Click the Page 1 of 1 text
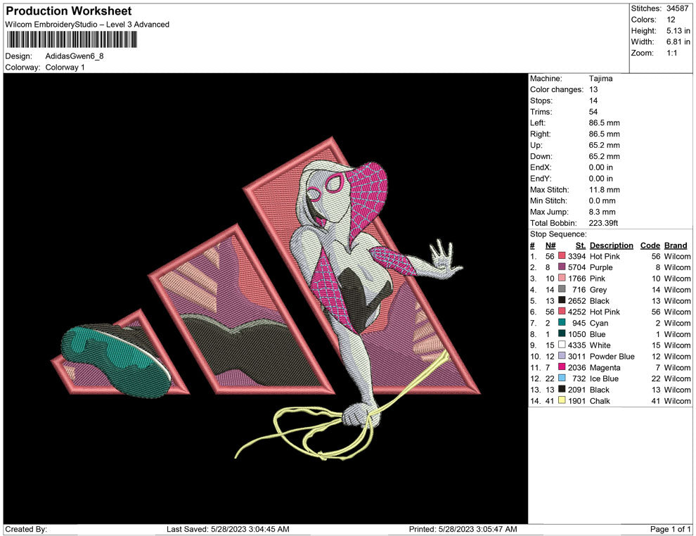Image resolution: width=696 pixels, height=536 pixels. point(670,529)
